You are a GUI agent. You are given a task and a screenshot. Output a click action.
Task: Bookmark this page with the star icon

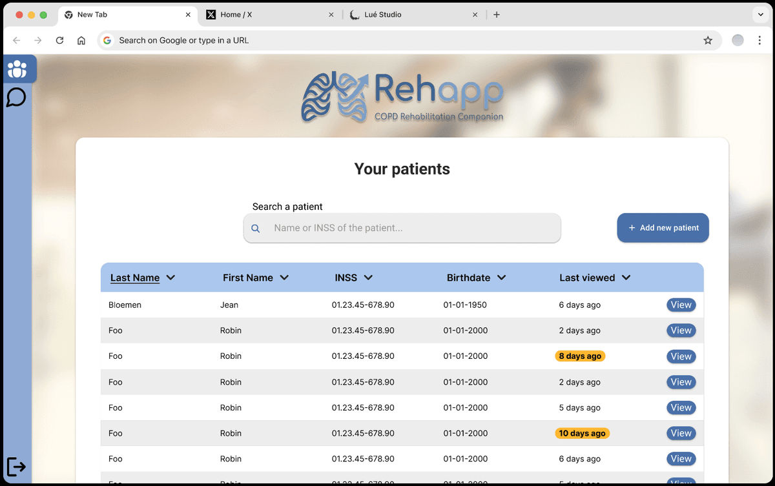click(x=708, y=41)
